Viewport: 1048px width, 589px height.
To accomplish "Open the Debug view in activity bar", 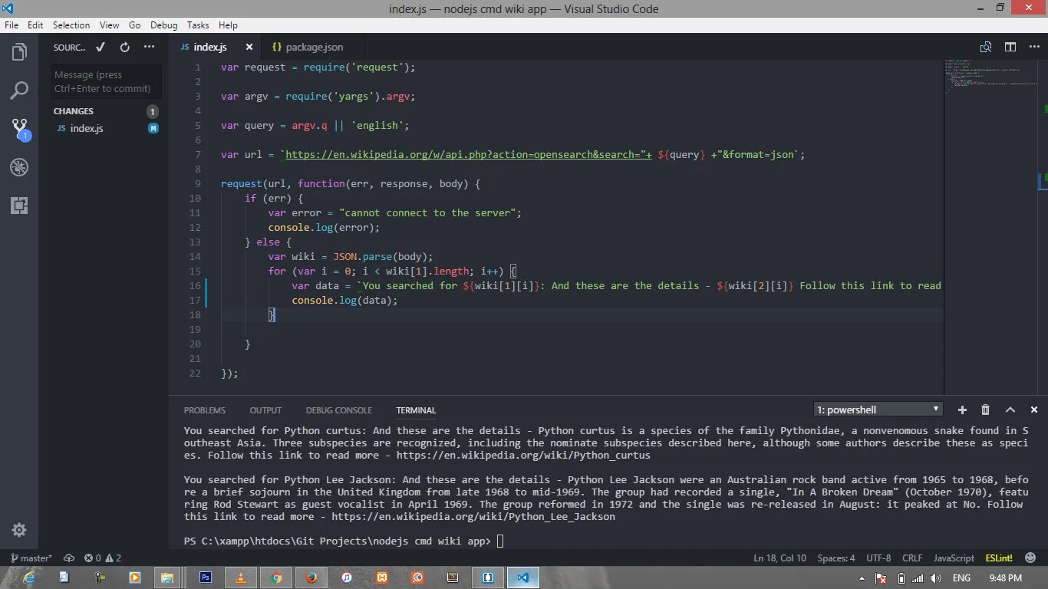I will (x=19, y=167).
